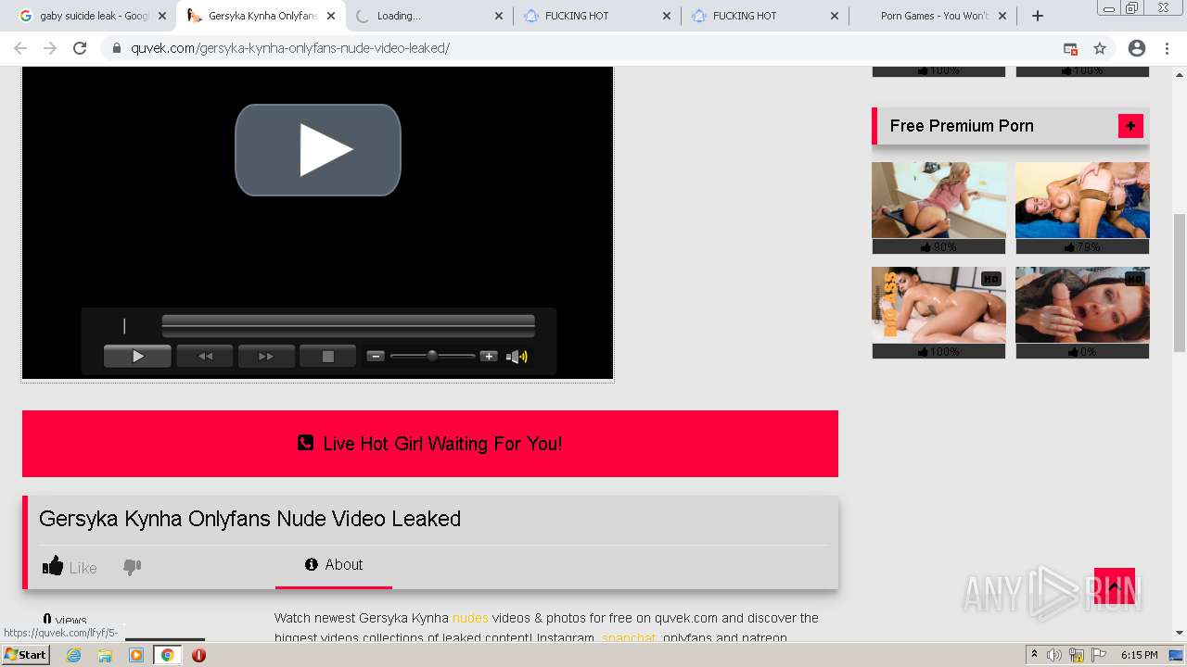This screenshot has width=1187, height=667.
Task: Launch Internet Explorer from the taskbar
Action: pos(73,655)
